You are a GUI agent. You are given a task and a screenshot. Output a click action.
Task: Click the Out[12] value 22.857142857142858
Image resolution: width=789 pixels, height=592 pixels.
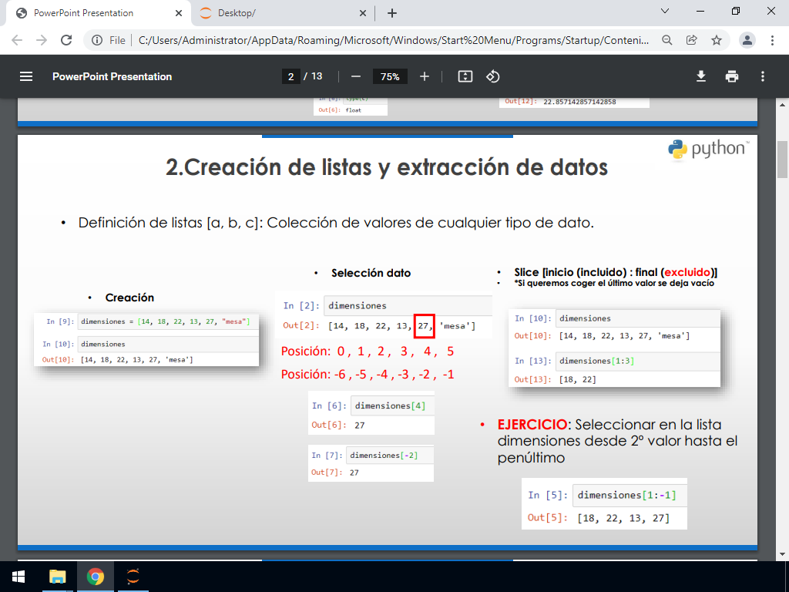click(x=579, y=102)
